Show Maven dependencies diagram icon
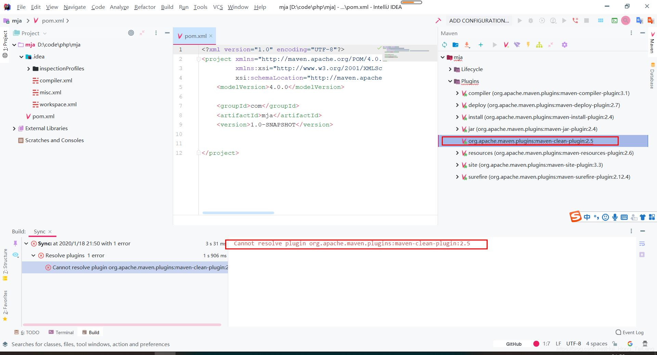657x355 pixels. coord(539,45)
